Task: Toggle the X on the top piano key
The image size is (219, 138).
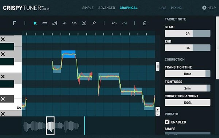Action: [x=3, y=39]
